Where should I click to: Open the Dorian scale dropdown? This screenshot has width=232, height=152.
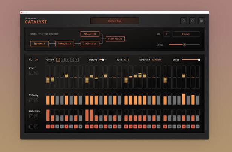(186, 34)
